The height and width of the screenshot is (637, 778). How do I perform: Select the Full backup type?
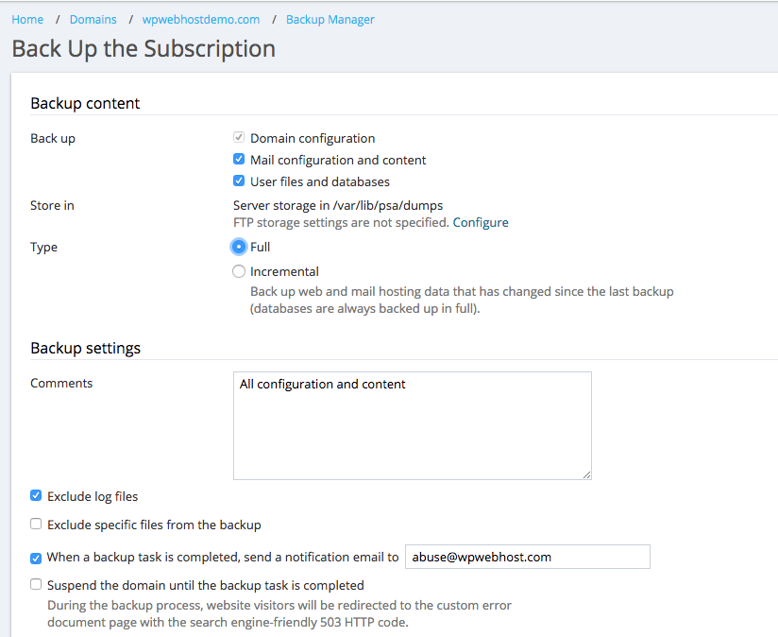tap(239, 247)
